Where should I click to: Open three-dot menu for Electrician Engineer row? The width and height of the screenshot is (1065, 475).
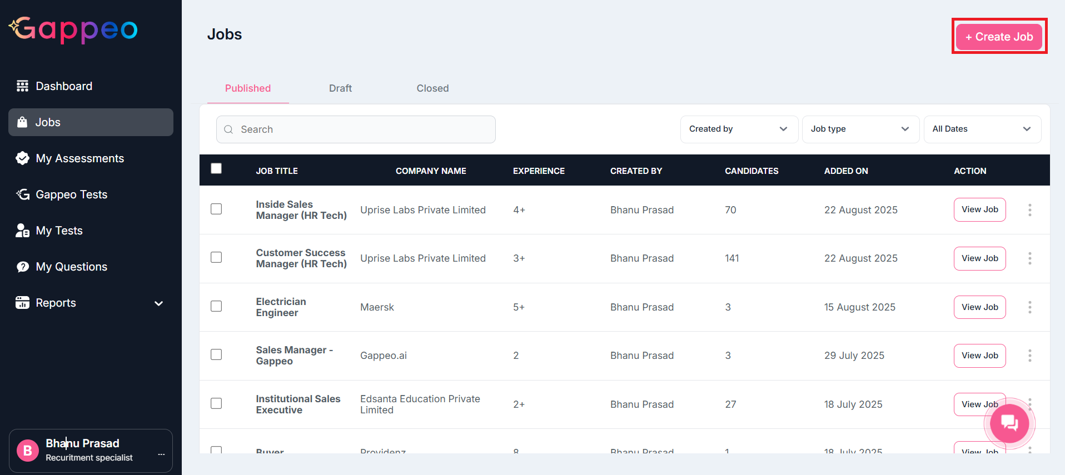click(1029, 307)
